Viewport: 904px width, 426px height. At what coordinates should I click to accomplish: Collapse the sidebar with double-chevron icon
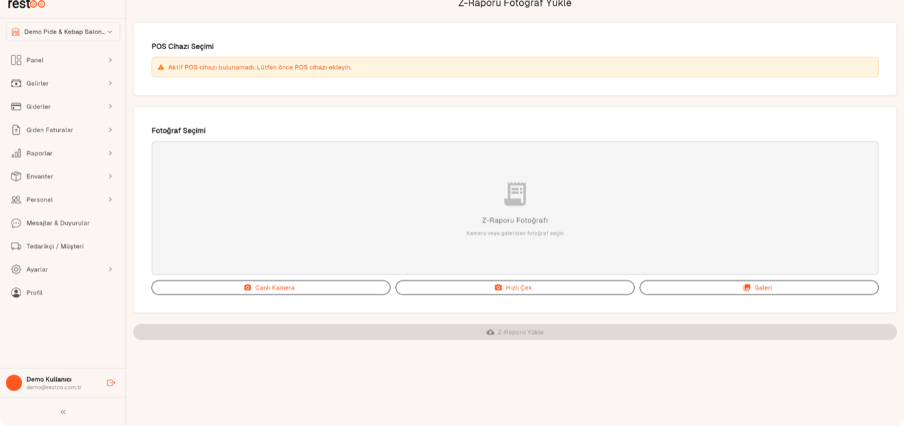(x=63, y=412)
